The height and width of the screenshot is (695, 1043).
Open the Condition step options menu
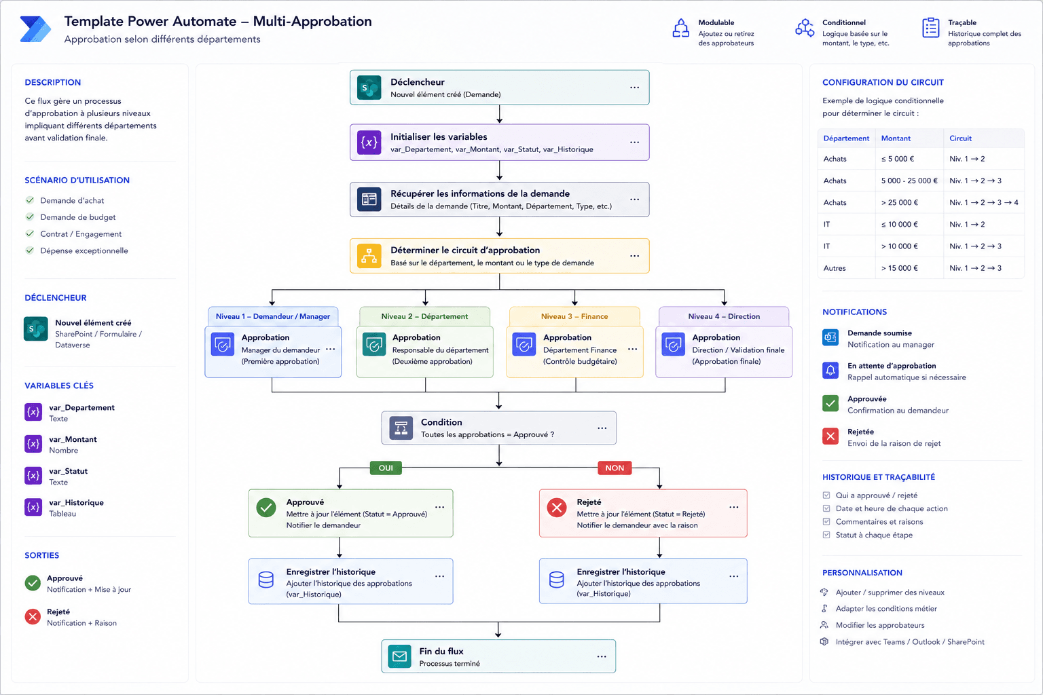point(602,428)
